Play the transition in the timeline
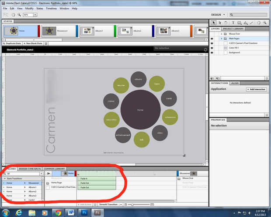The image size is (271, 217). 49,173
